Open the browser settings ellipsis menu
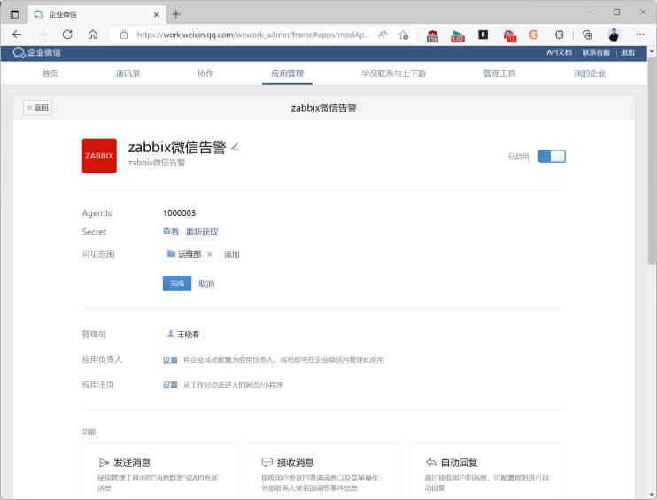Viewport: 657px width, 500px height. pyautogui.click(x=640, y=35)
